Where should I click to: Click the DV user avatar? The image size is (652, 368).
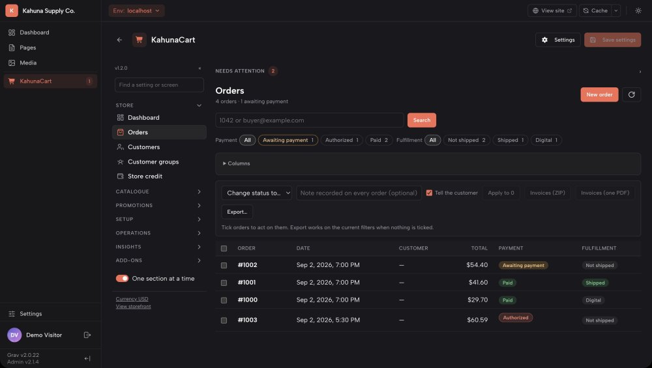(14, 335)
